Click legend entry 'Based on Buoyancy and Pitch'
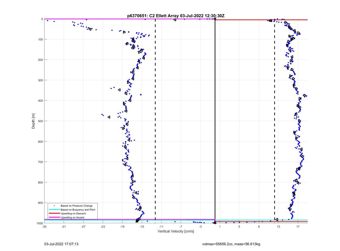 click(x=78, y=210)
